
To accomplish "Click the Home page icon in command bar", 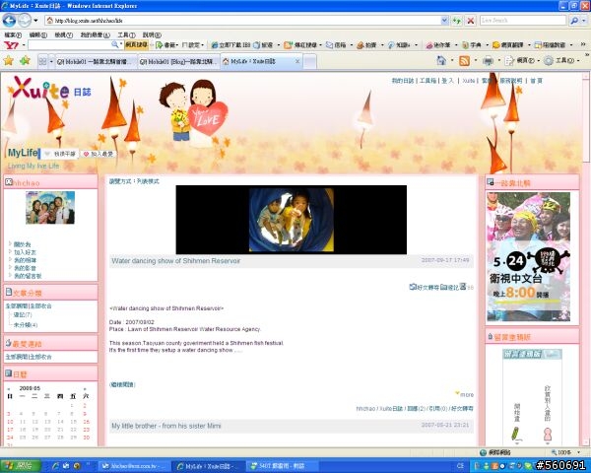I will 441,60.
